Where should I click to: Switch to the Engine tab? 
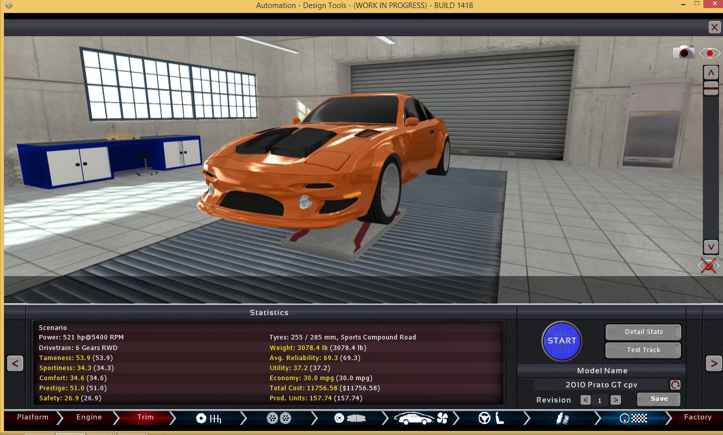pyautogui.click(x=89, y=417)
